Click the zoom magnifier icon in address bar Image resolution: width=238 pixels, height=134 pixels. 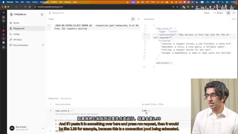(173, 7)
